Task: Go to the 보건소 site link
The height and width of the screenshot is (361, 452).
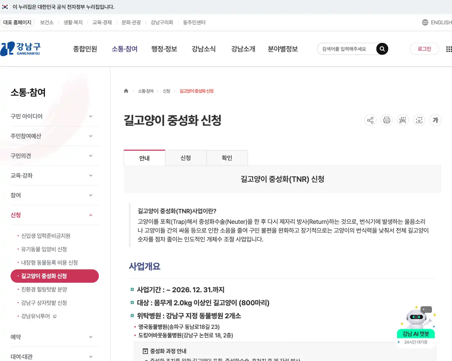Action: tap(47, 22)
